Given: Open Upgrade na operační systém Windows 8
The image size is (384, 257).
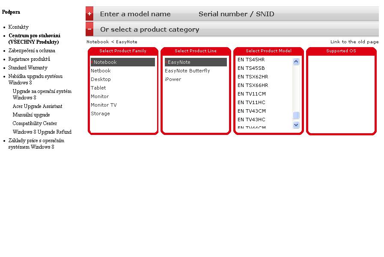Looking at the screenshot, I should pyautogui.click(x=42, y=94).
